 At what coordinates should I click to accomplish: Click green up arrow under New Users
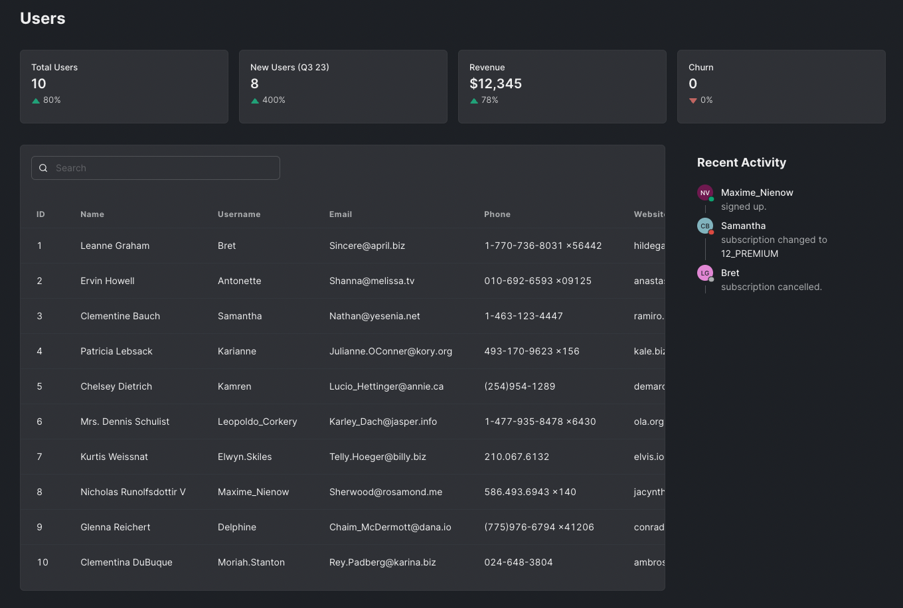coord(255,101)
